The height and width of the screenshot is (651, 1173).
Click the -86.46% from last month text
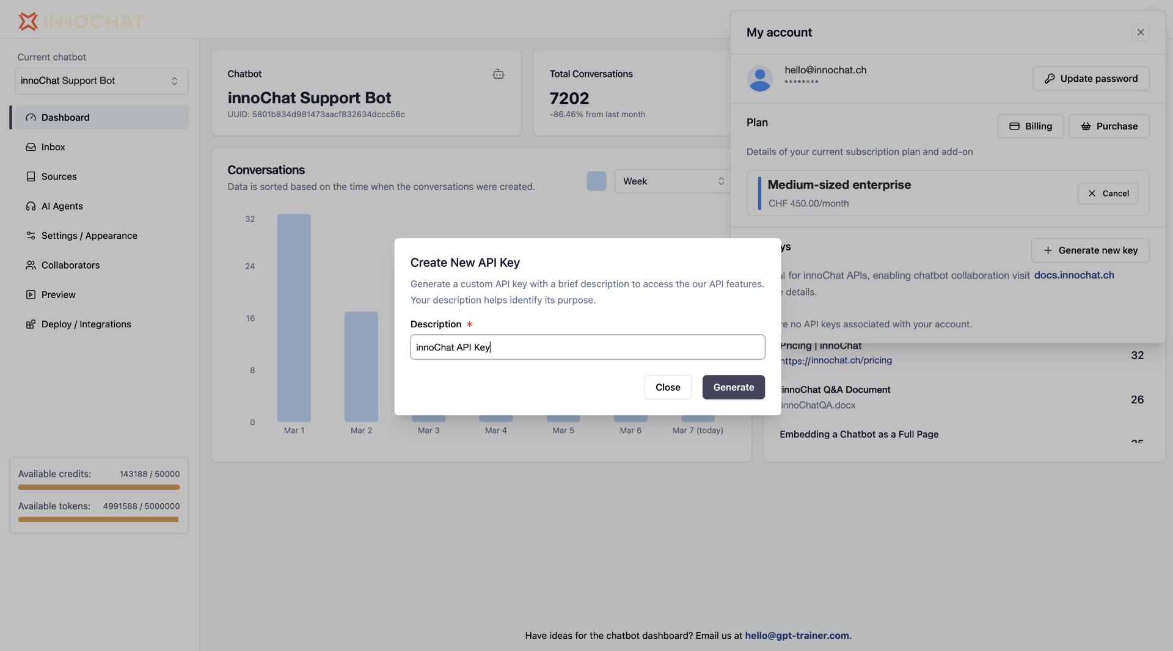597,114
